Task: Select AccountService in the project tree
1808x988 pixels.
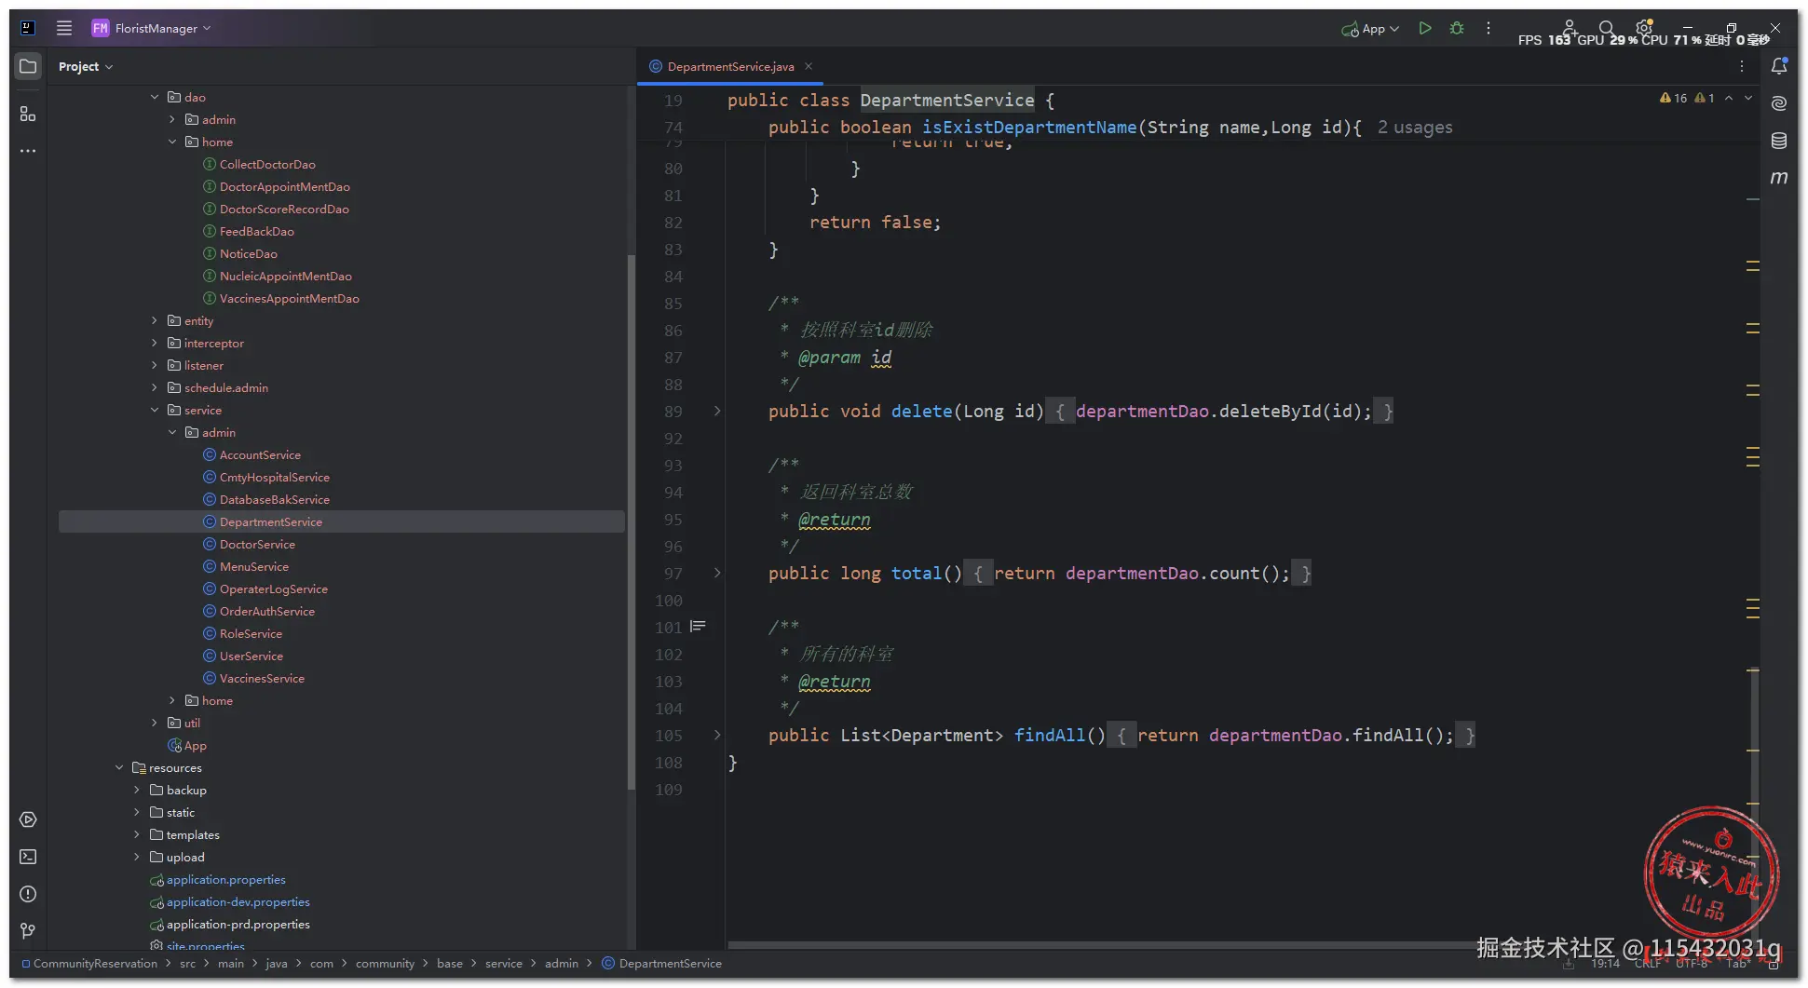Action: (260, 454)
